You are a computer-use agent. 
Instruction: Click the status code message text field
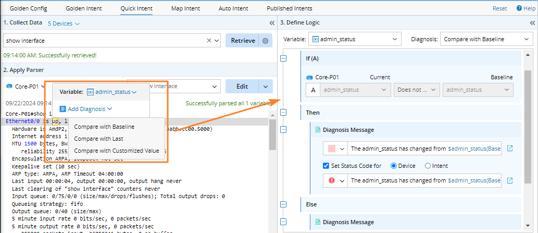coord(424,180)
